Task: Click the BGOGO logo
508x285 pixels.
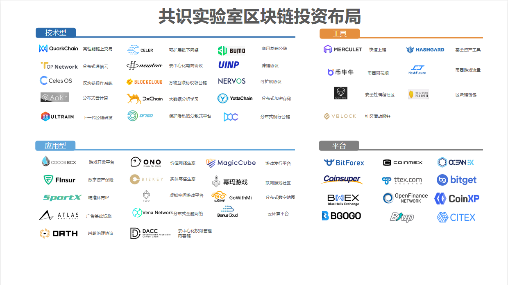Action: pos(341,215)
